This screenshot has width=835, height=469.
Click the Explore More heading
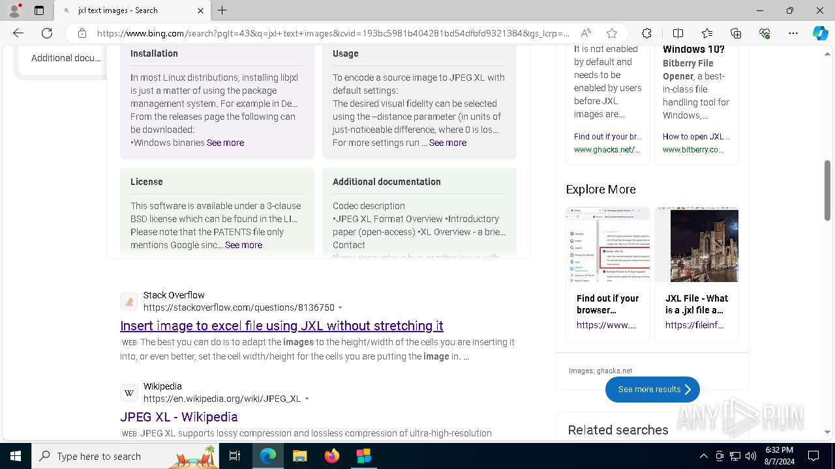tap(601, 190)
